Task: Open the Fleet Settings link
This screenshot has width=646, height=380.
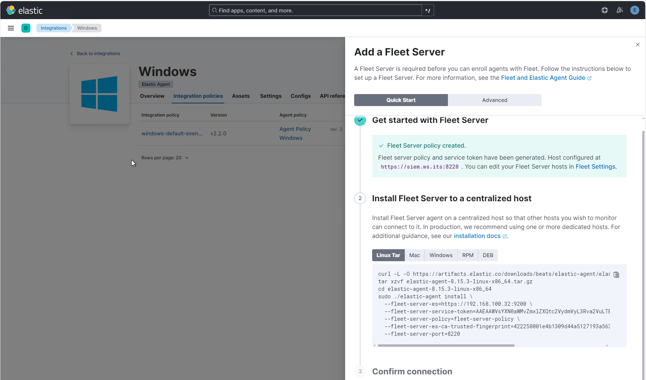Action: point(595,166)
